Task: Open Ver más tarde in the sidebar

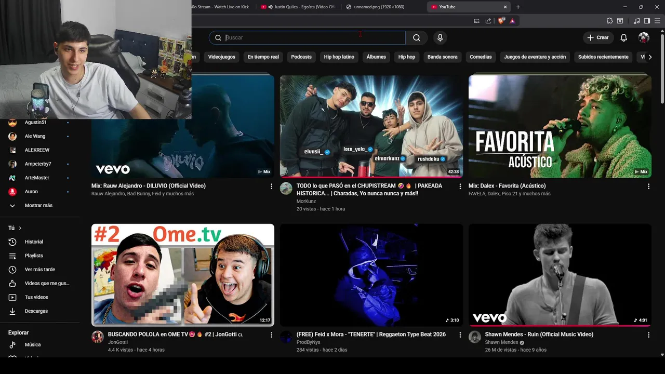Action: click(x=39, y=269)
